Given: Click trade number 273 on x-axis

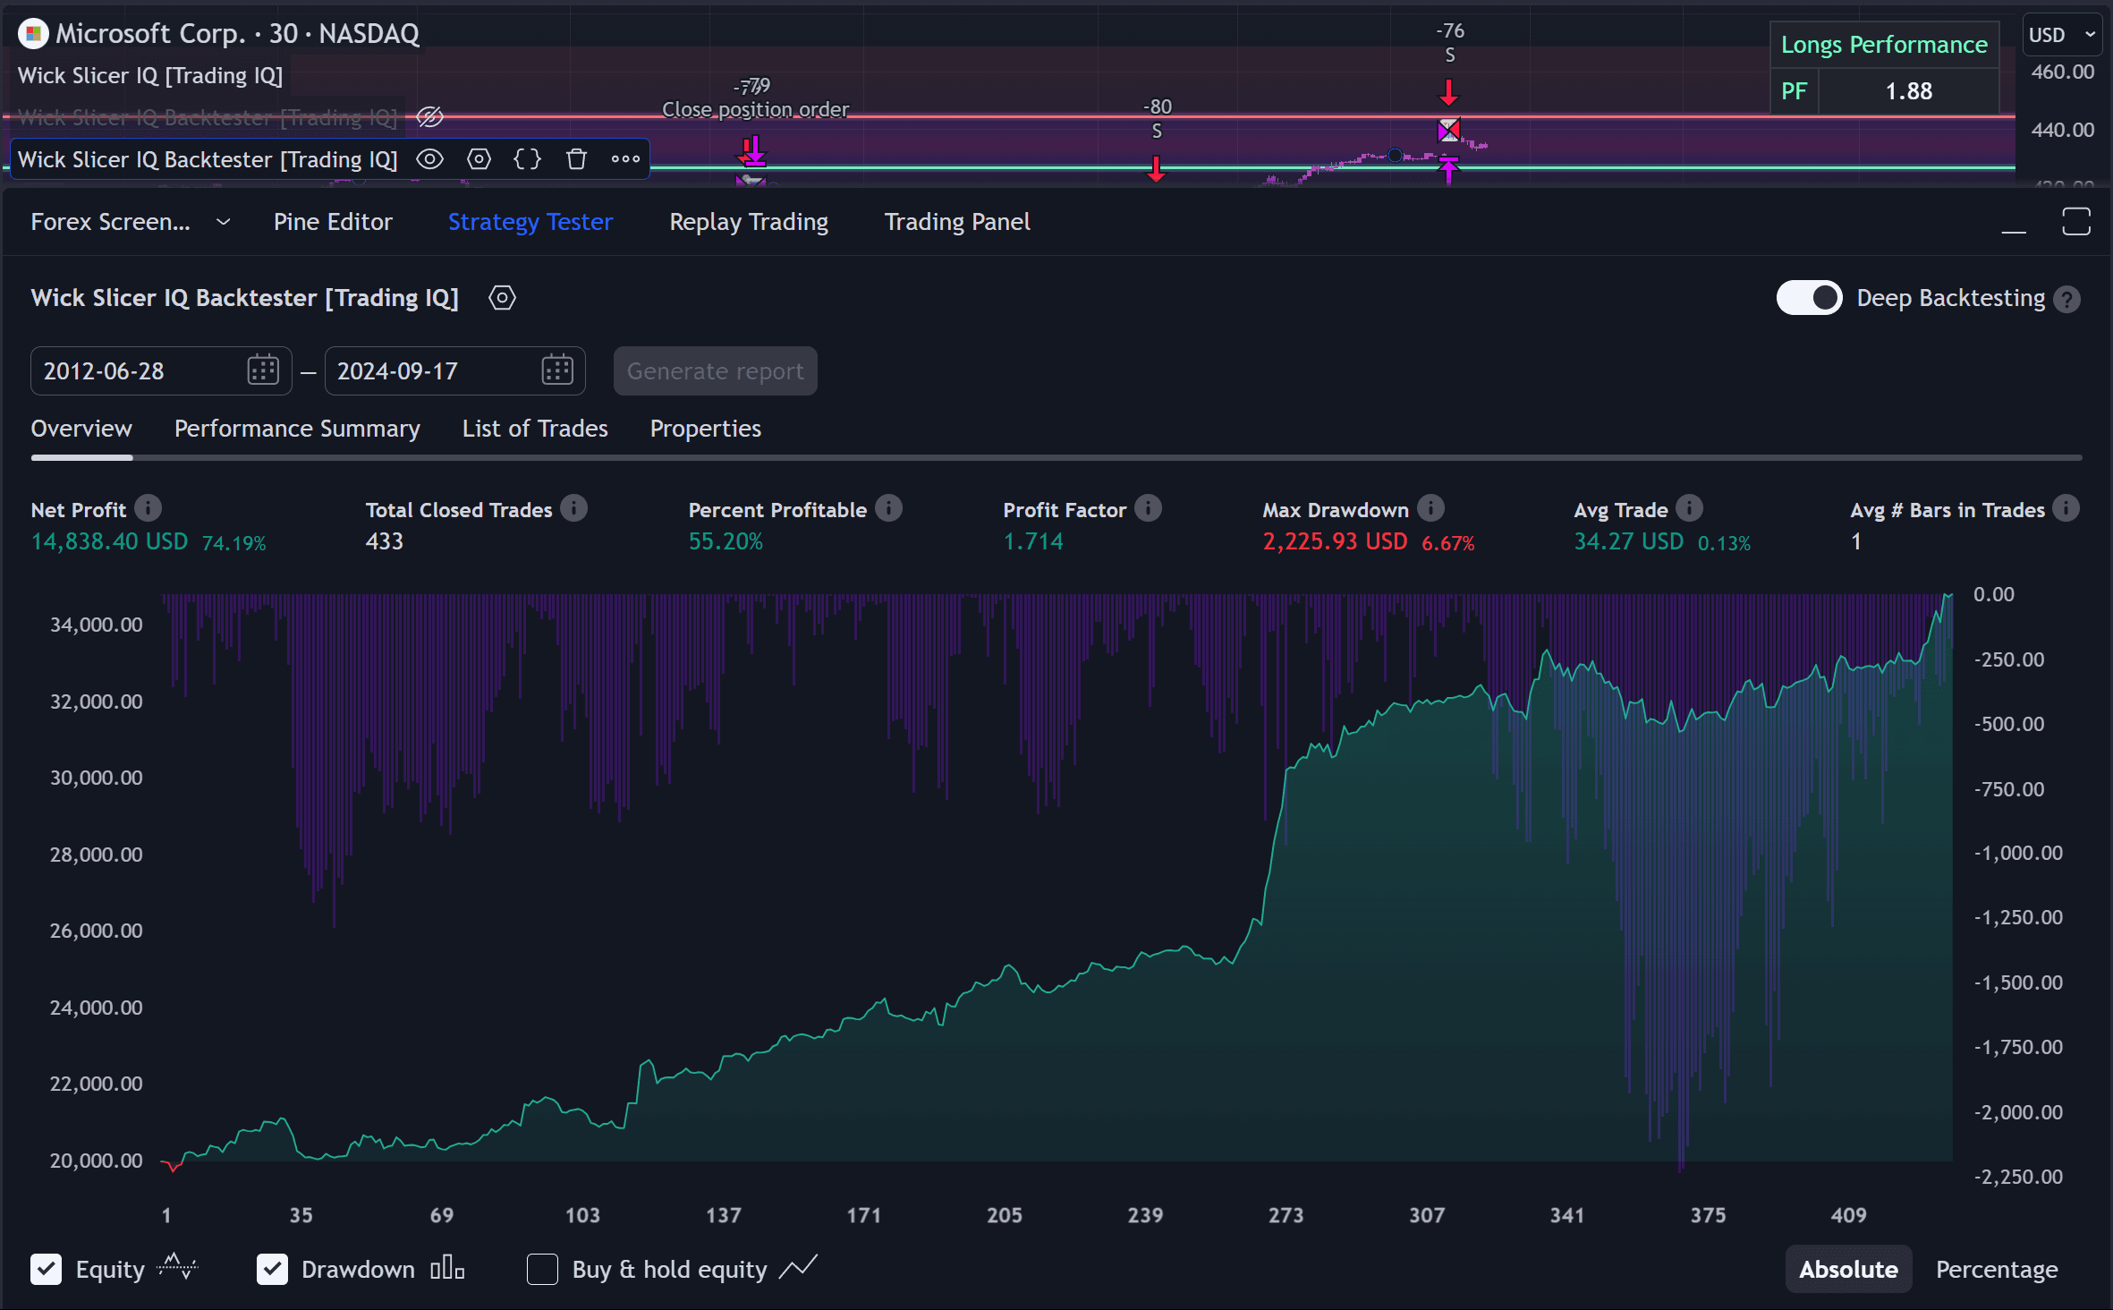Looking at the screenshot, I should (1286, 1215).
